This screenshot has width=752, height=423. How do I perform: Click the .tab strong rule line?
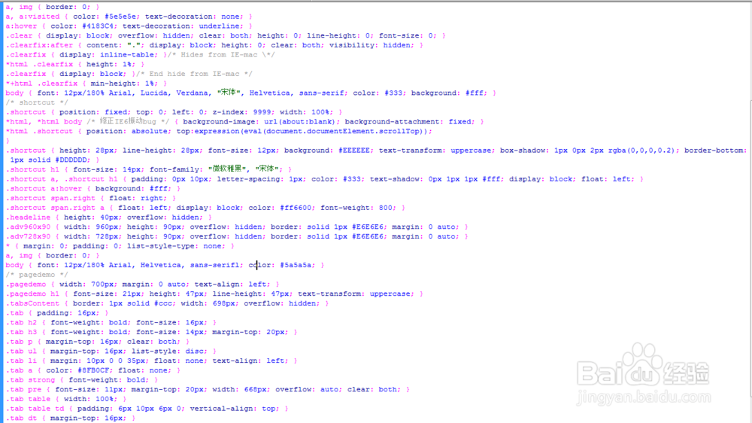[x=81, y=380]
